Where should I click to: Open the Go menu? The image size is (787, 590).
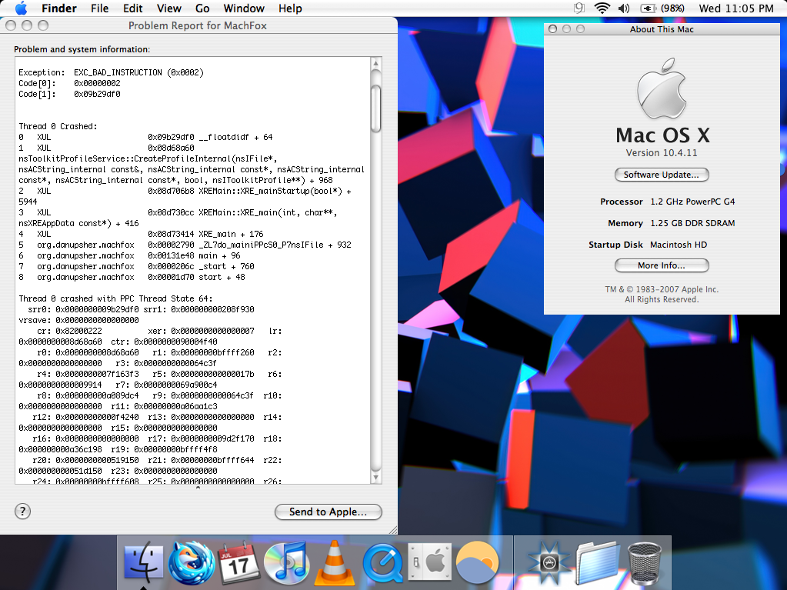(202, 8)
